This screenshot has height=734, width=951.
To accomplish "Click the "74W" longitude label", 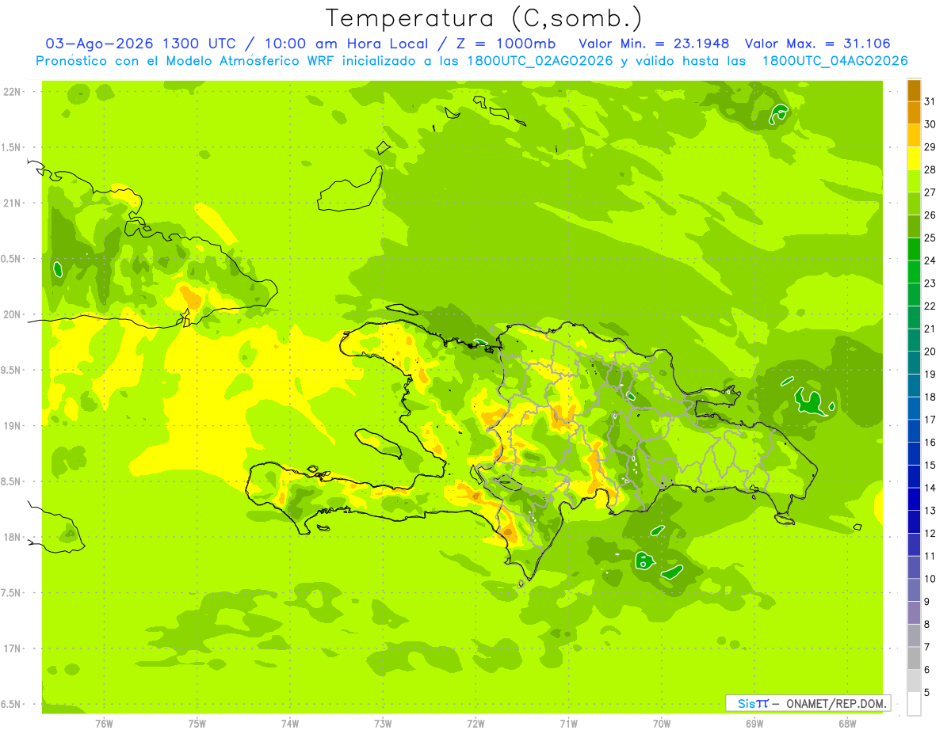I will (x=290, y=724).
